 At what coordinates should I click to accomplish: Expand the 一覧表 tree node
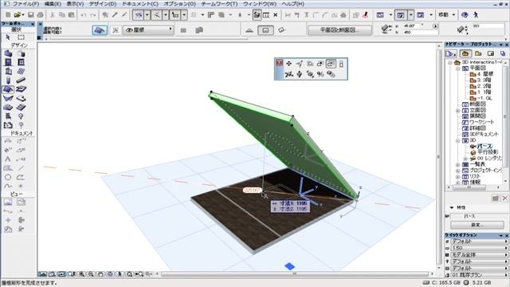[457, 165]
